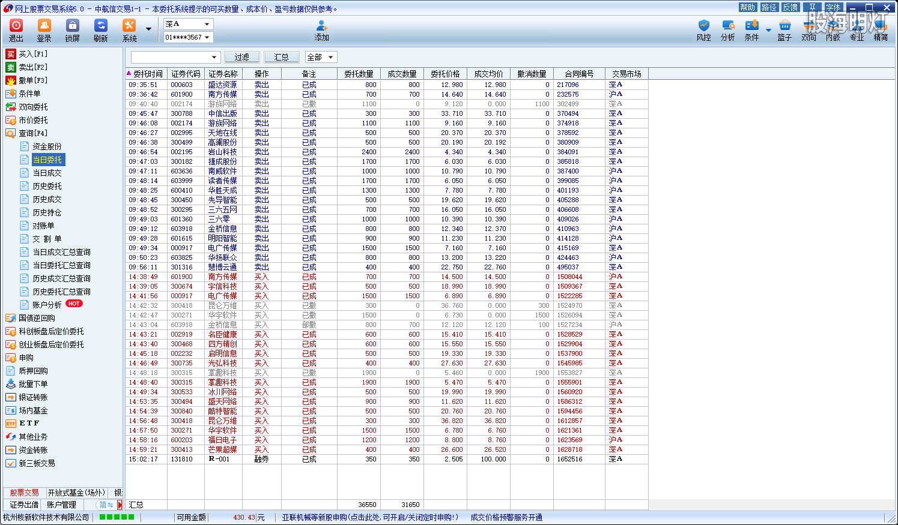Open 条件单 in the sidebar

[23, 94]
